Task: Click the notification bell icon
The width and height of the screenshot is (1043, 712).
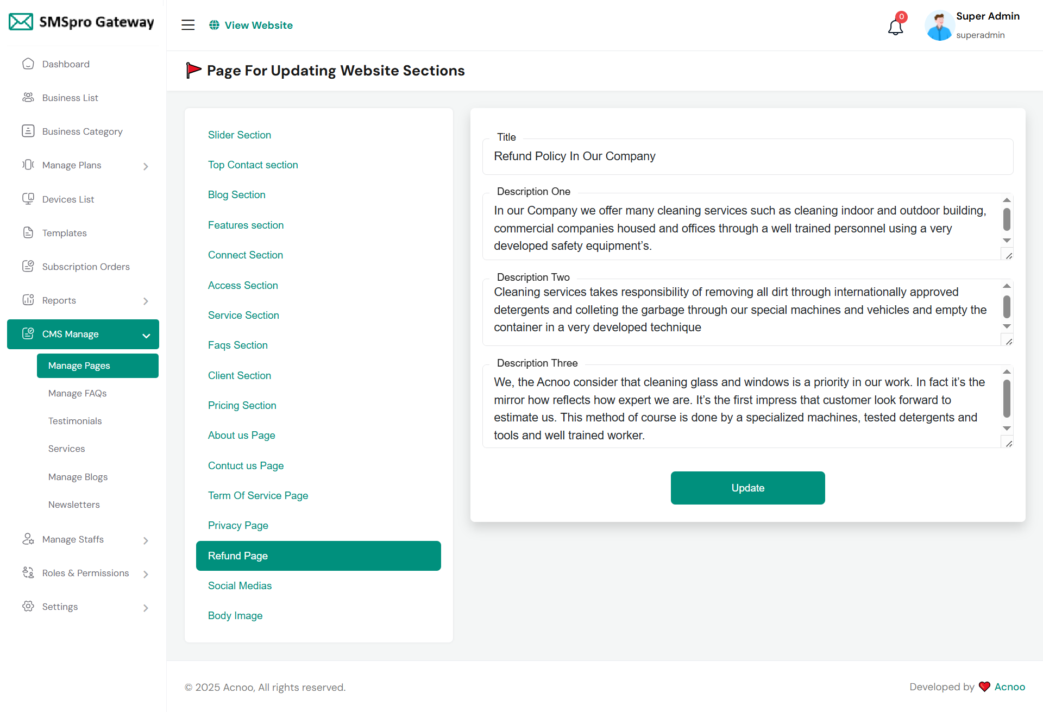Action: click(895, 27)
